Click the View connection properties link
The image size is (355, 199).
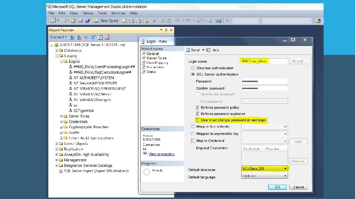click(161, 154)
